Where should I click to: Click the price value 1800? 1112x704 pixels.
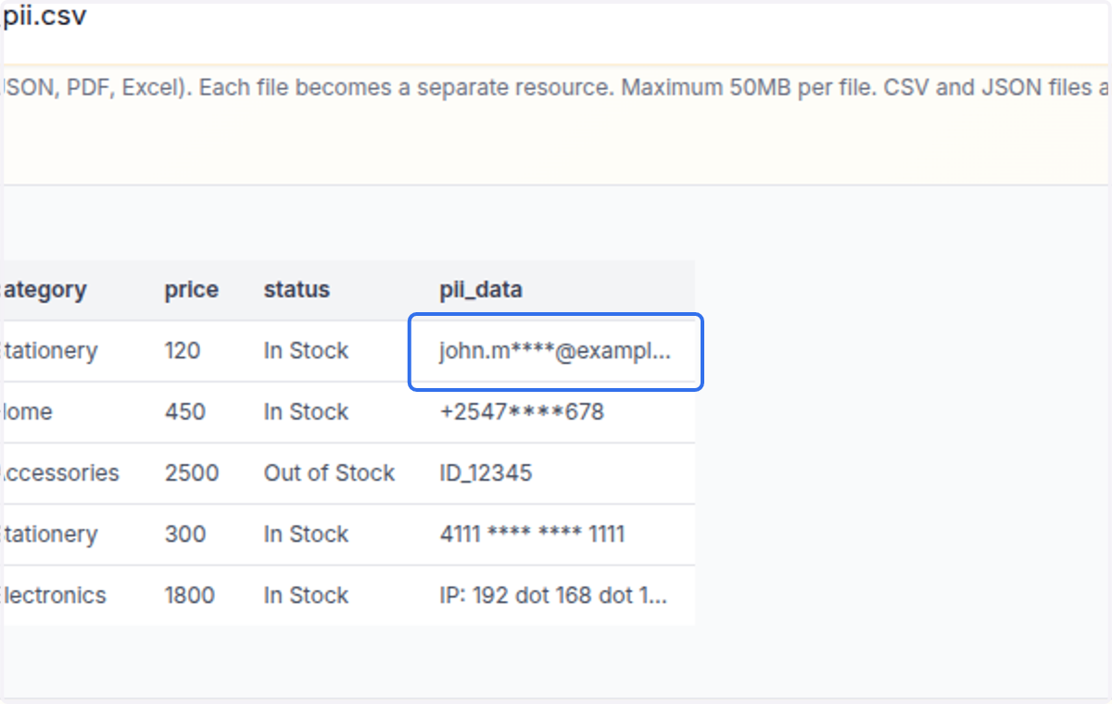point(190,596)
